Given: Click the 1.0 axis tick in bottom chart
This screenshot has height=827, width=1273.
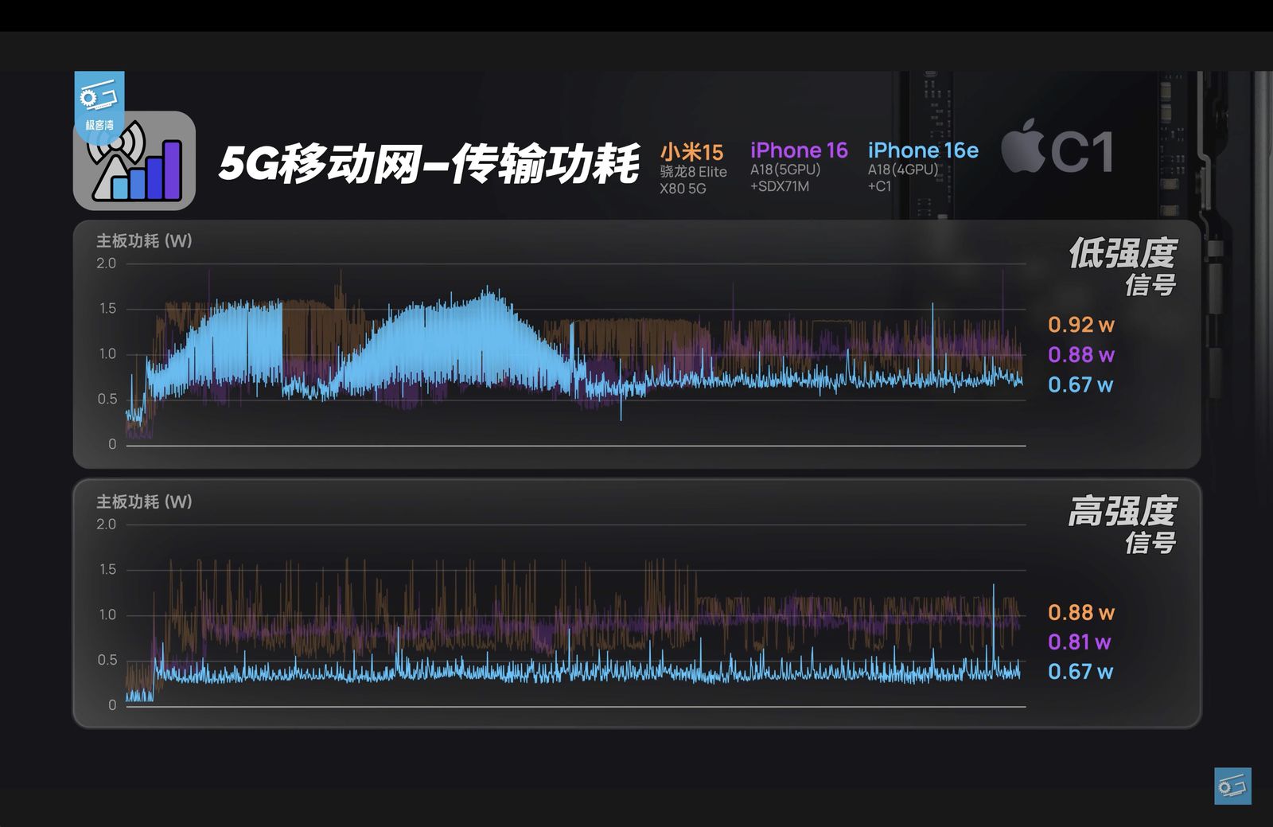Looking at the screenshot, I should click(107, 614).
